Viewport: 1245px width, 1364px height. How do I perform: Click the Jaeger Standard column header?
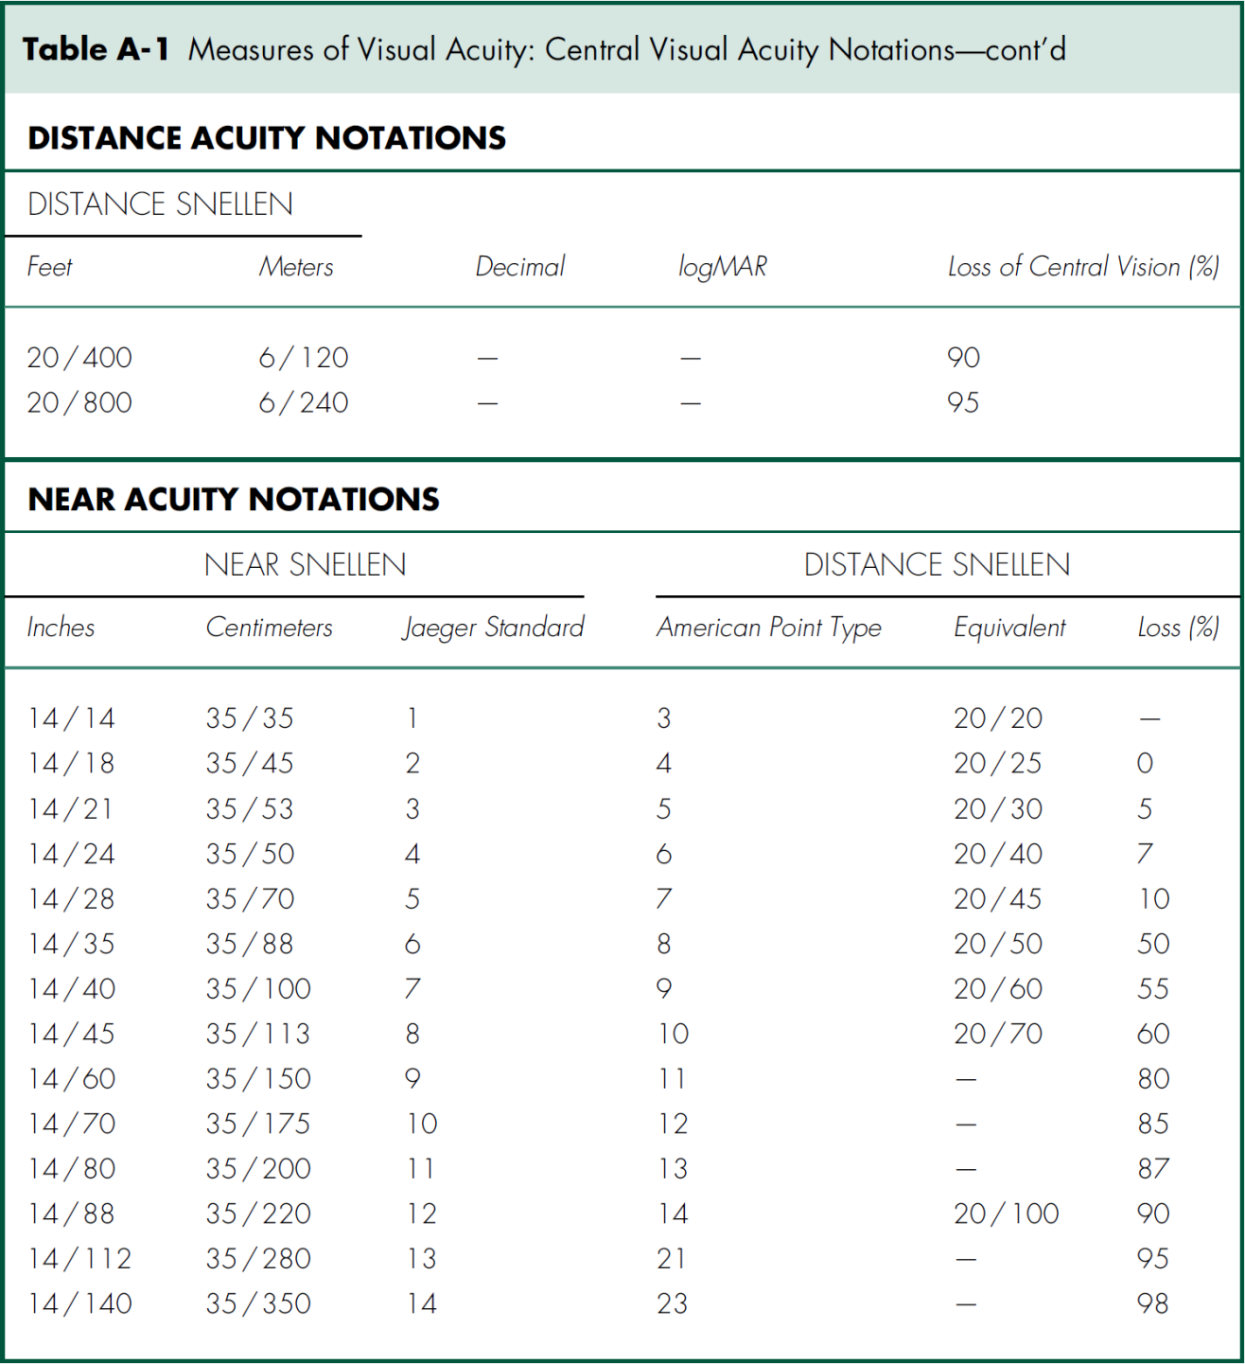[x=493, y=628]
